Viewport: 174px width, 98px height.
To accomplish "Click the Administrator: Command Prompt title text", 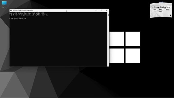I will (23, 10).
